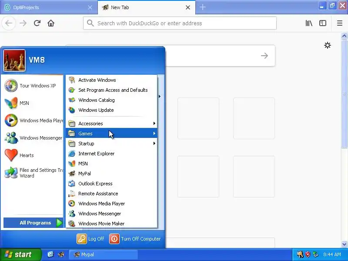The width and height of the screenshot is (348, 261).
Task: Close the New Tab tab
Action: (x=188, y=7)
